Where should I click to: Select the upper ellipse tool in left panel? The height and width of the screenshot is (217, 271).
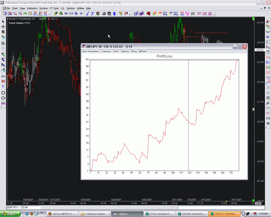(3, 93)
